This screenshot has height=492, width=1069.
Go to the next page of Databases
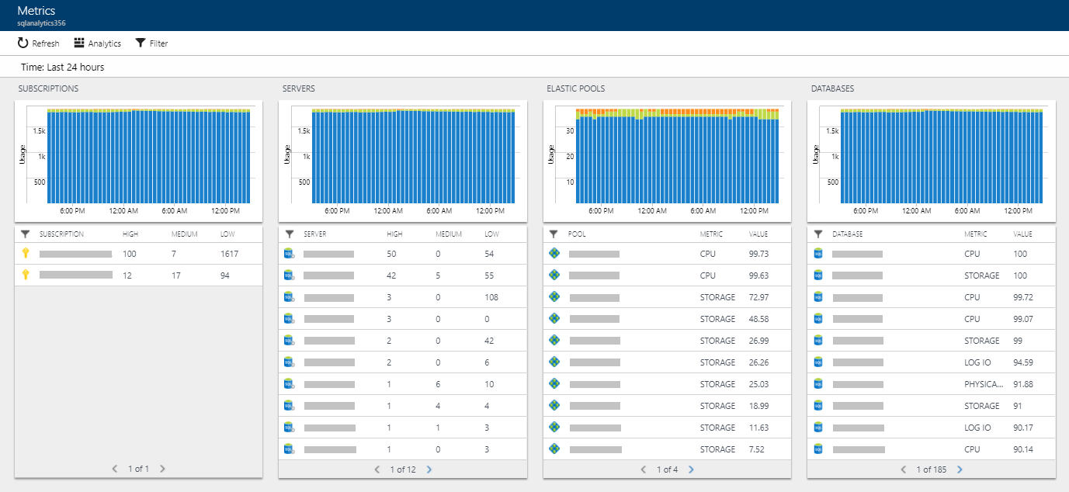pyautogui.click(x=960, y=469)
